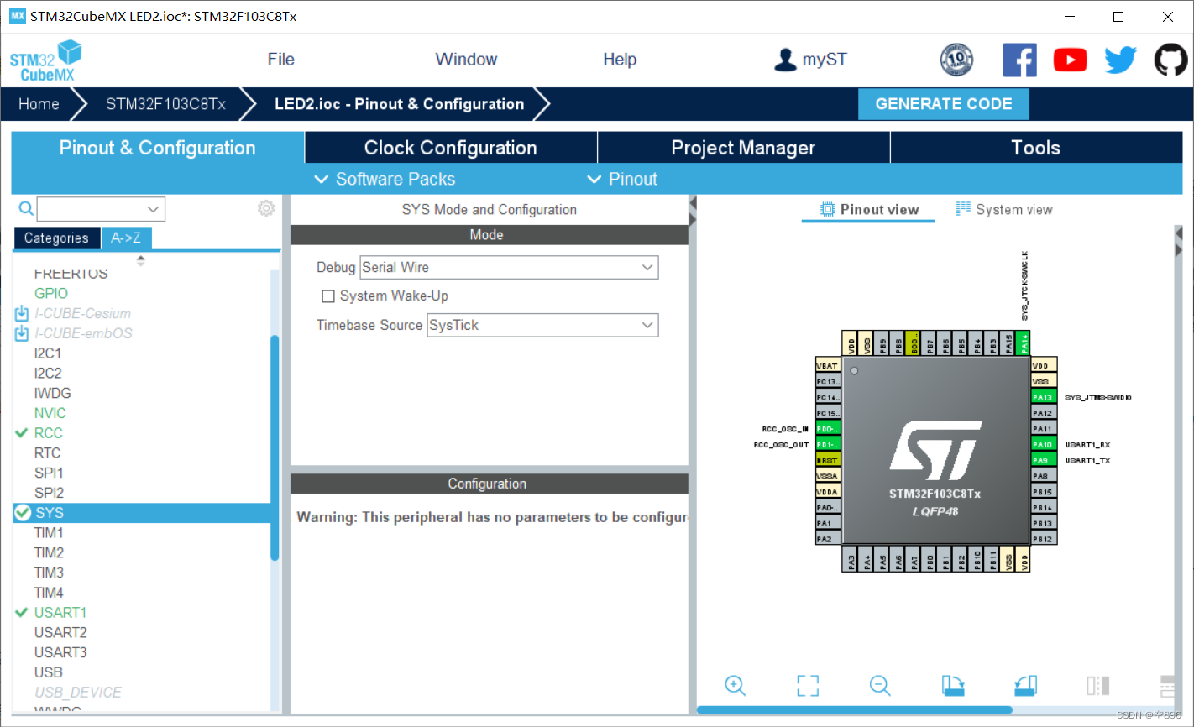1194x727 pixels.
Task: Open the peripheral list settings gear
Action: click(x=266, y=208)
